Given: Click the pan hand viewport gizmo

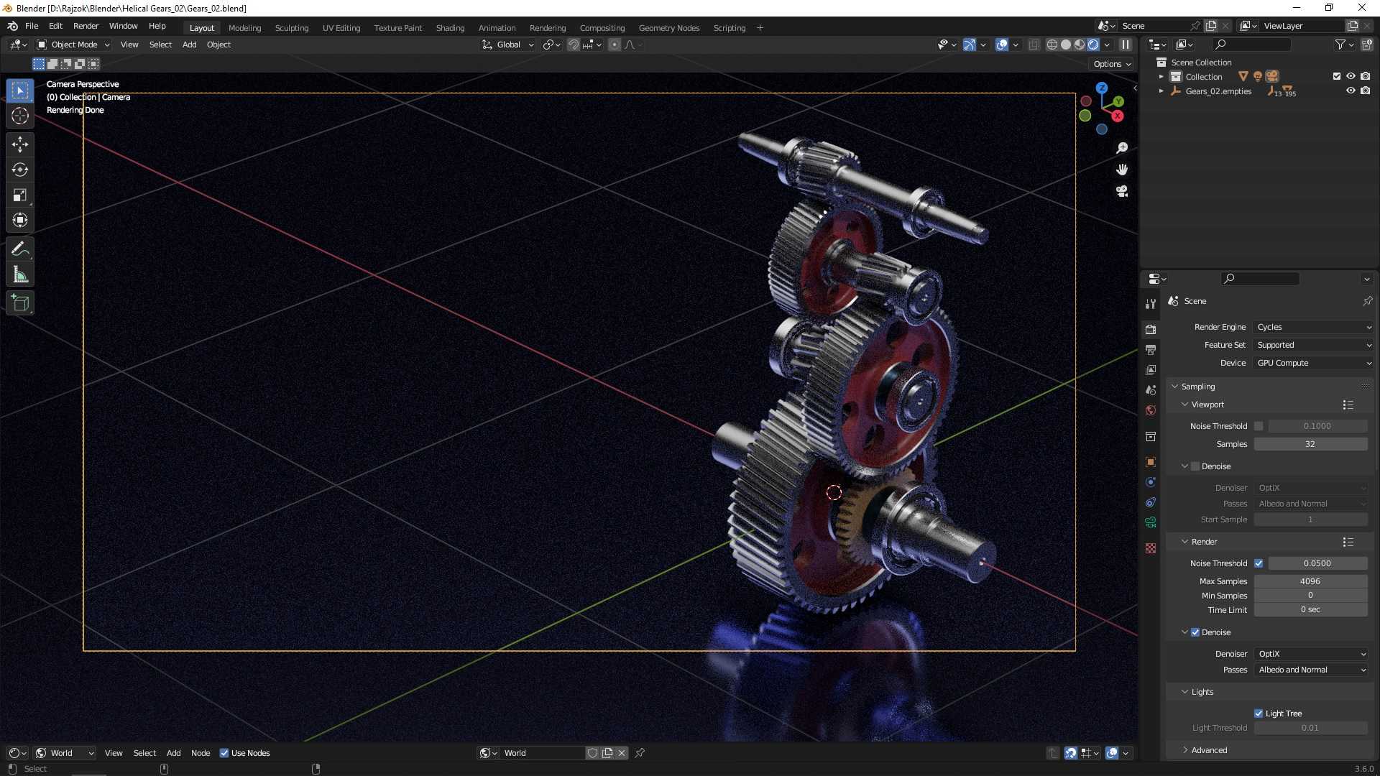Looking at the screenshot, I should click(x=1122, y=170).
